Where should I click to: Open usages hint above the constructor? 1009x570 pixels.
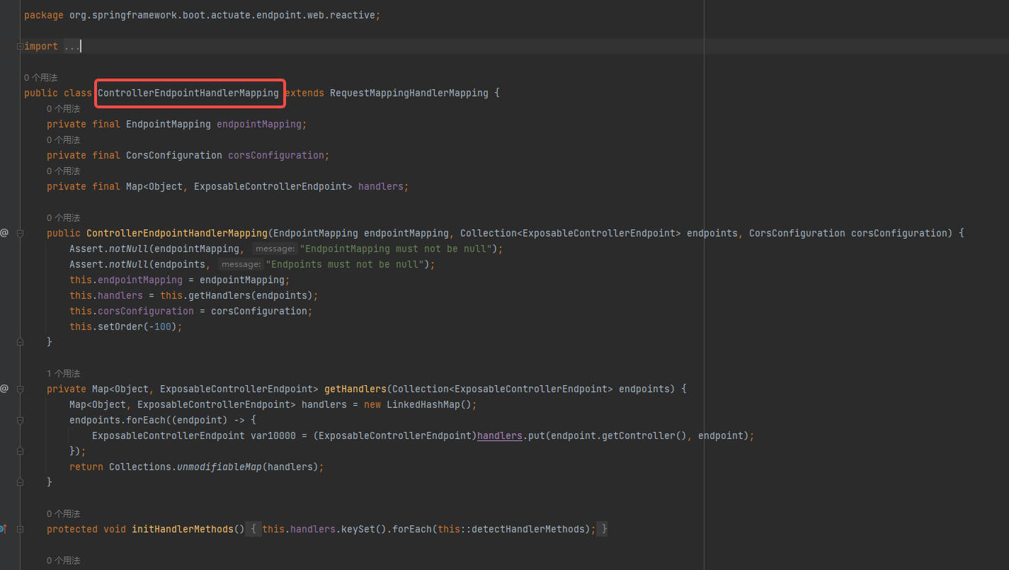63,217
